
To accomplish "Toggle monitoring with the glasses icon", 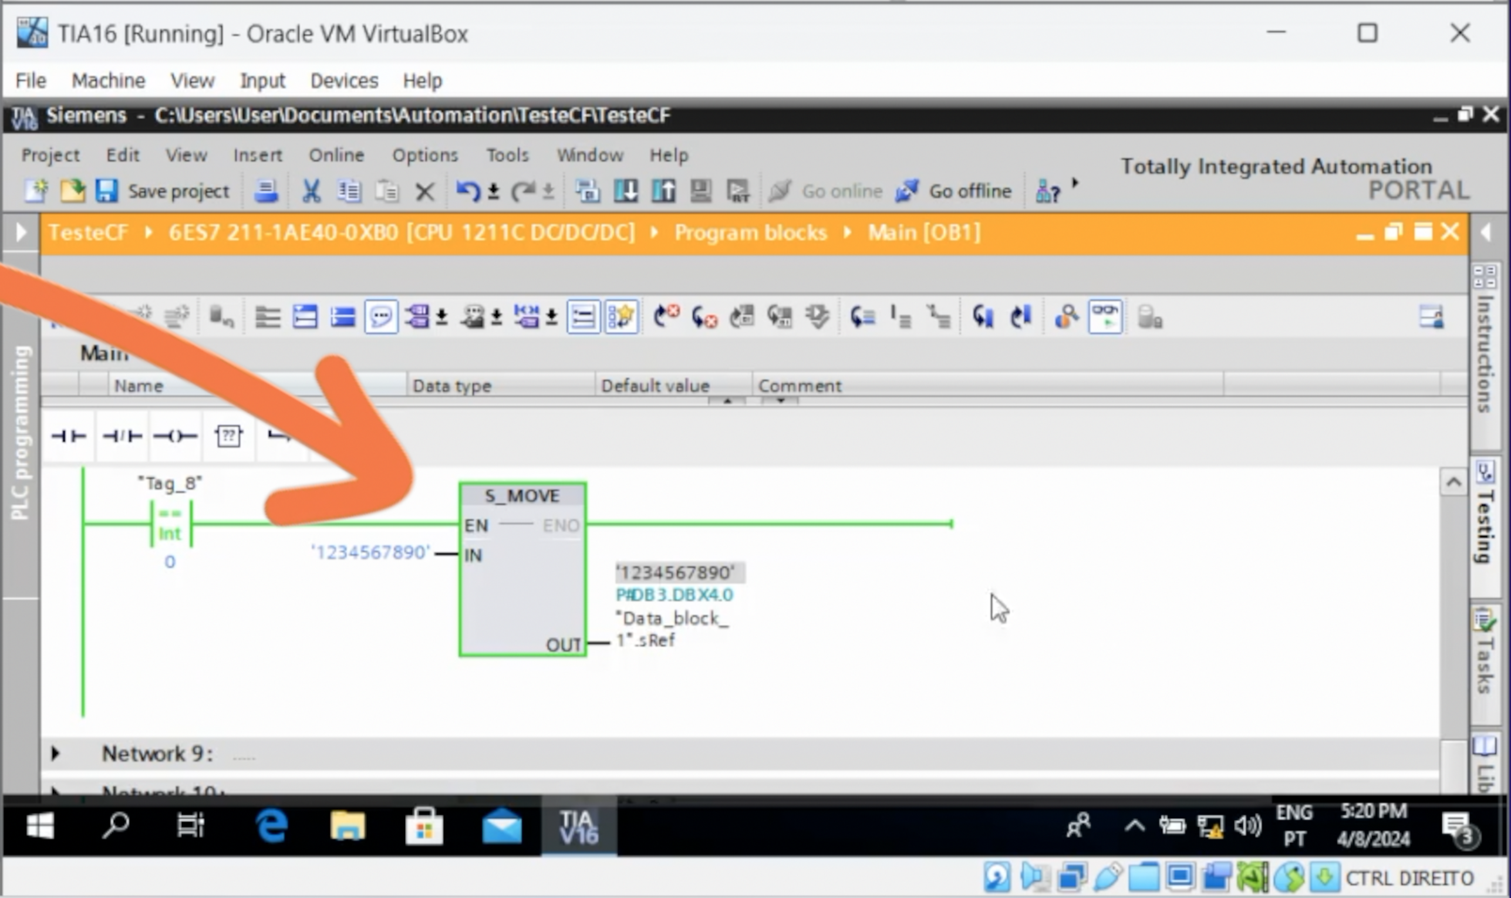I will point(1105,316).
